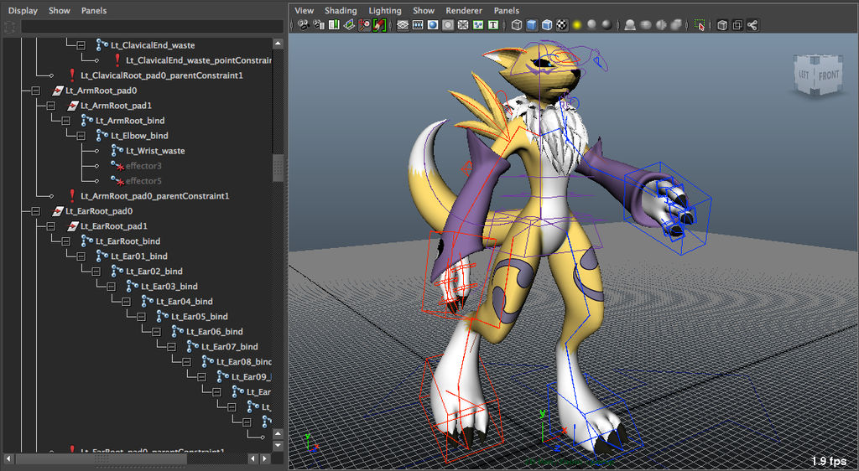
Task: Click the Shadows gray sphere icon
Action: [591, 24]
